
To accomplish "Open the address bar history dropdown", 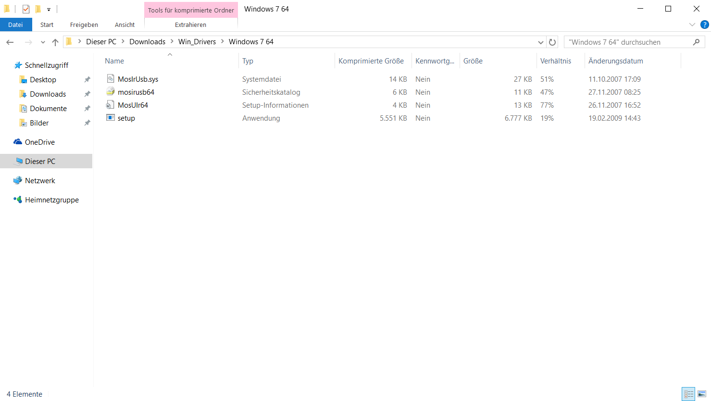I will 541,42.
